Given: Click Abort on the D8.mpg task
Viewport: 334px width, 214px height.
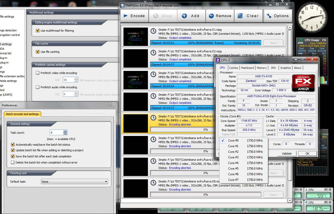Looking at the screenshot, I should (x=273, y=195).
